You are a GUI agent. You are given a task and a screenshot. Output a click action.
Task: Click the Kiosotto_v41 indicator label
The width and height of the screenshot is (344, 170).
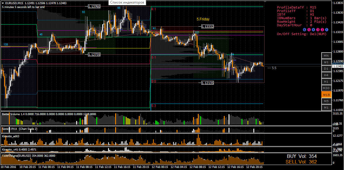[19, 149]
